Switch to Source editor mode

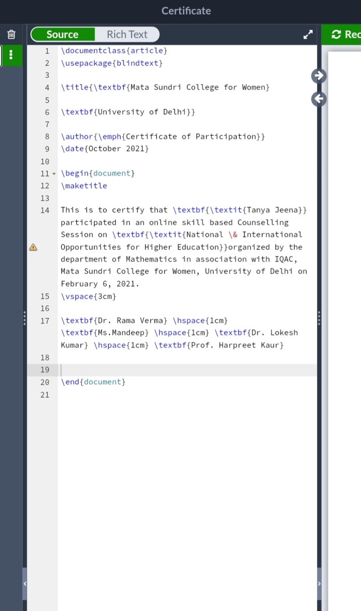point(62,34)
